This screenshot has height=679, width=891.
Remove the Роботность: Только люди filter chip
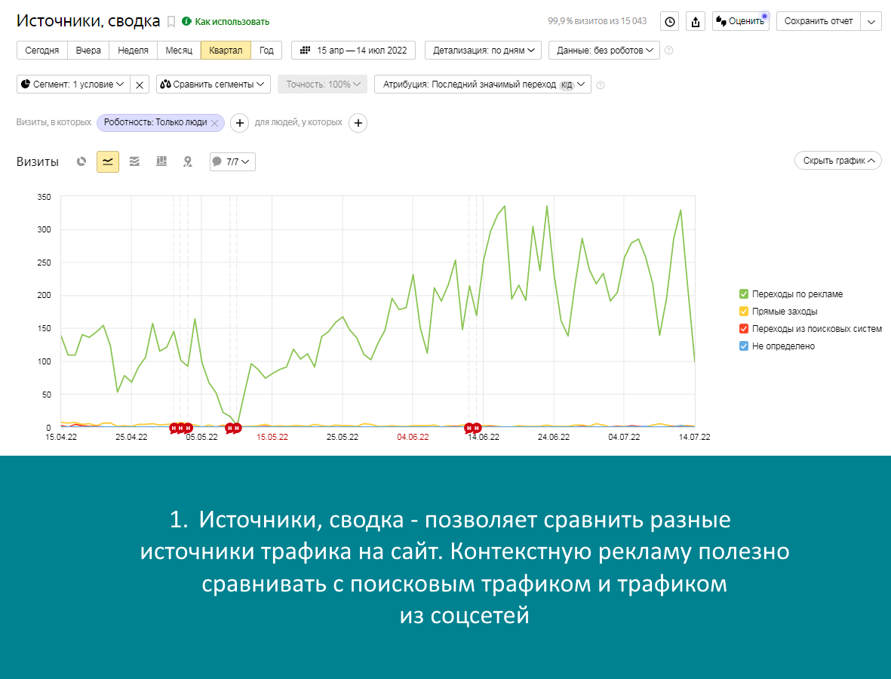click(x=217, y=122)
